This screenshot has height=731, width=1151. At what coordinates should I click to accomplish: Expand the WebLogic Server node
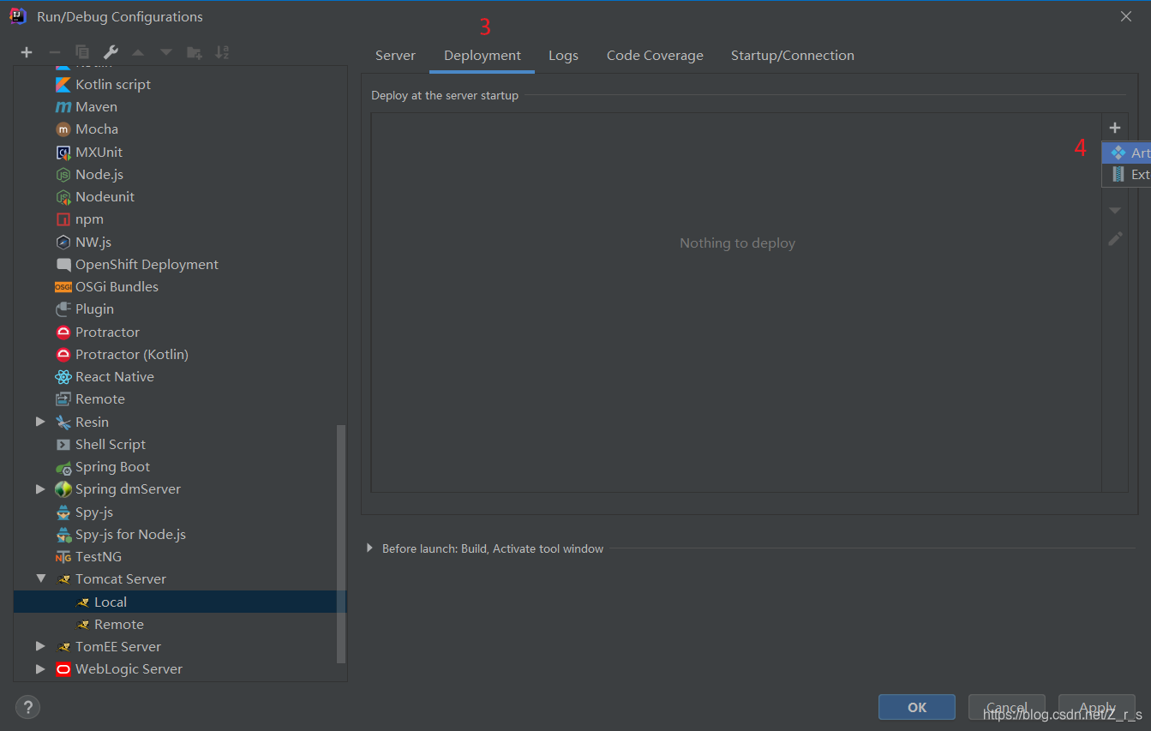click(x=40, y=669)
